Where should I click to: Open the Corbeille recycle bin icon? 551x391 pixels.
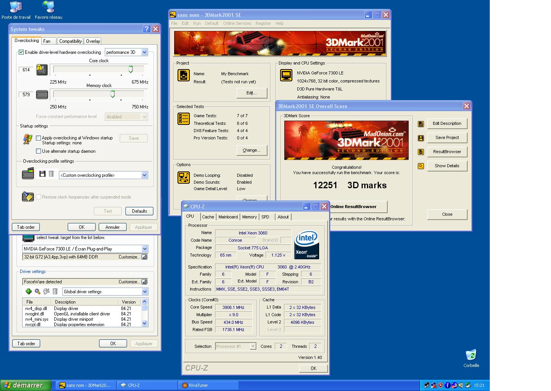pos(471,358)
